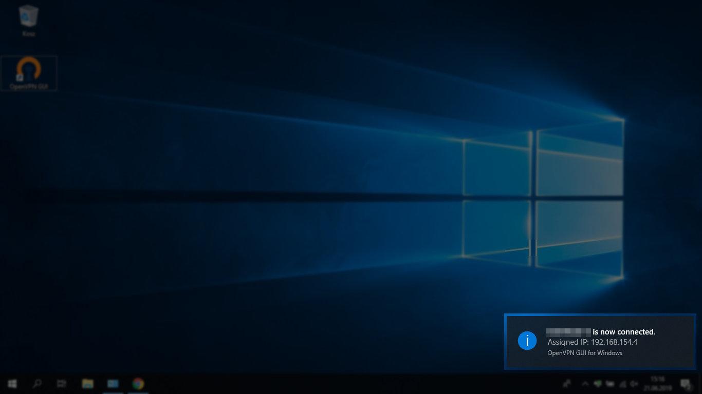Viewport: 702px width, 394px height.
Task: Click the assigned IP address text
Action: pos(592,342)
